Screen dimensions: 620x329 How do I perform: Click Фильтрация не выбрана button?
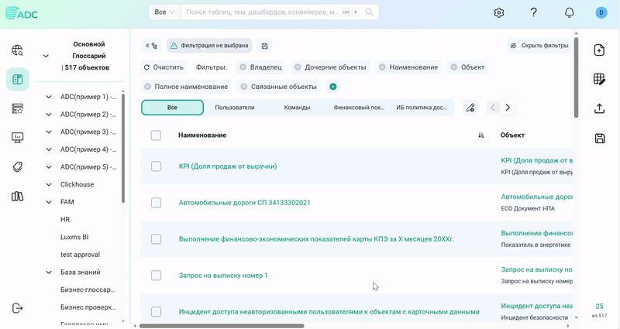pyautogui.click(x=209, y=46)
